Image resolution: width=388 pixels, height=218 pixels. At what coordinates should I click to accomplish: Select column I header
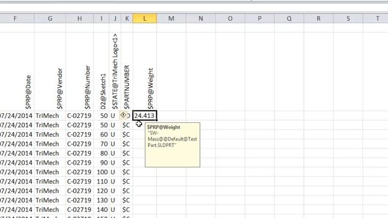101,19
